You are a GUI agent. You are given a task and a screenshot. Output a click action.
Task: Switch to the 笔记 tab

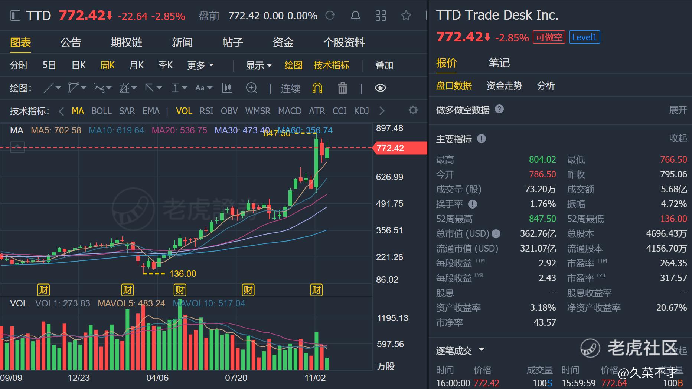[x=499, y=63]
